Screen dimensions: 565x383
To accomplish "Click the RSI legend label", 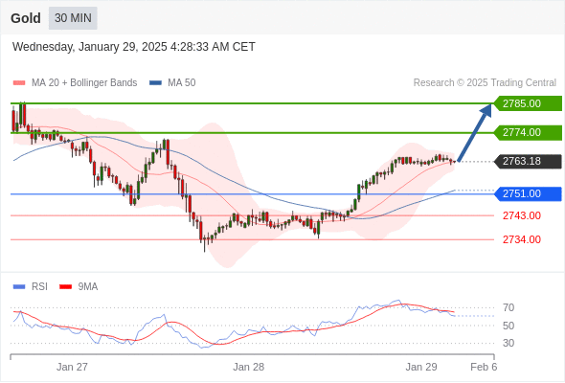I will click(39, 287).
